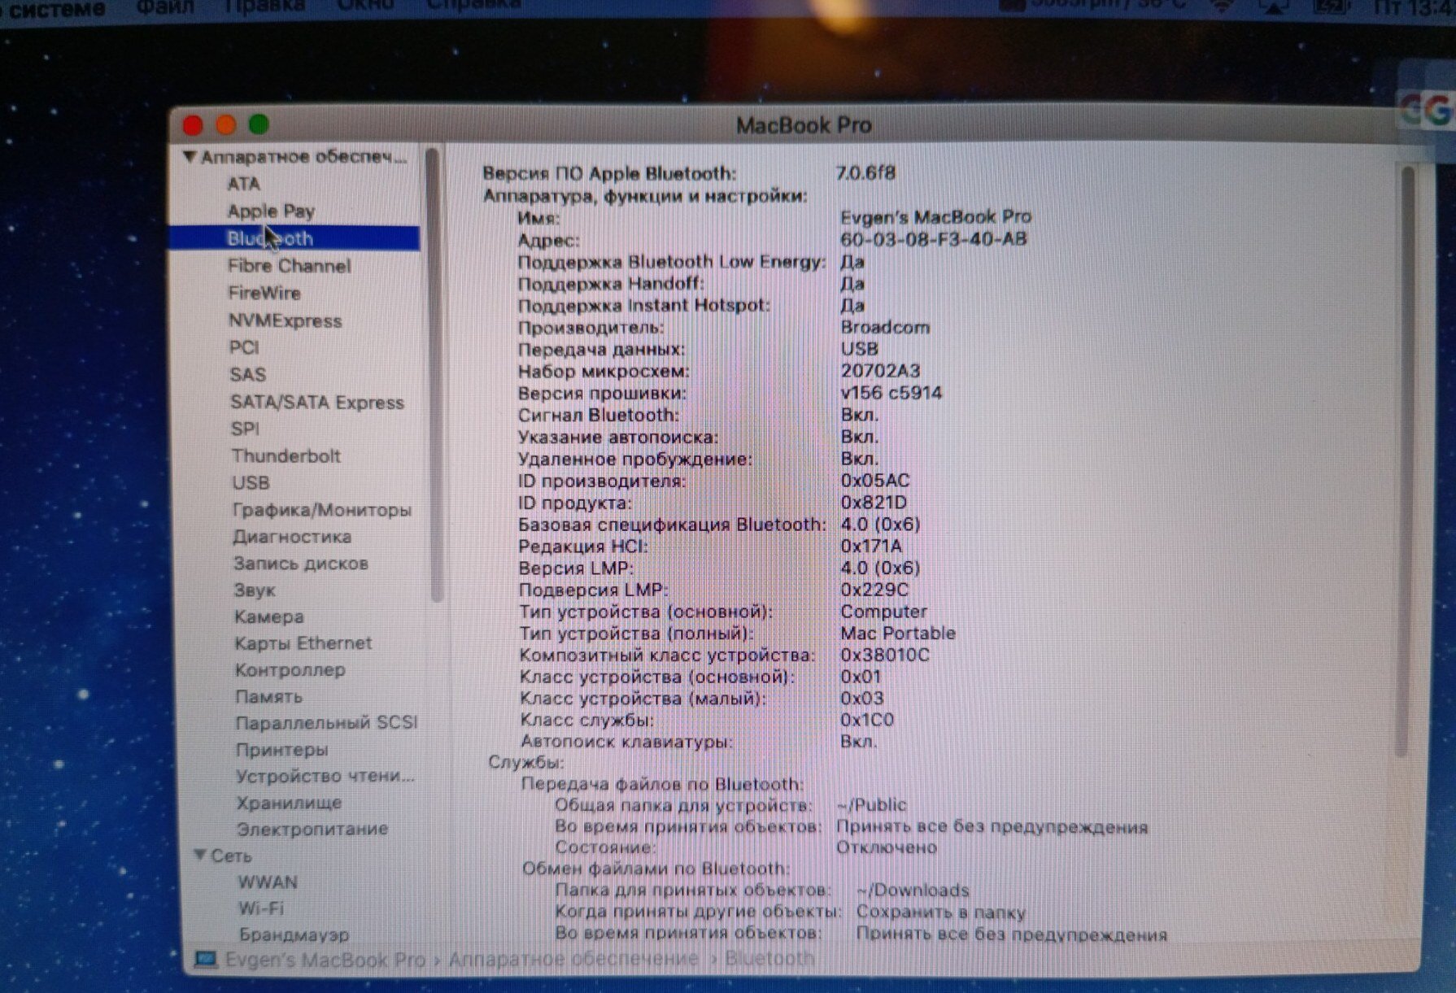Image resolution: width=1456 pixels, height=993 pixels.
Task: Click the Bluetooth address 60-03-08-F3-40-AB
Action: point(933,239)
